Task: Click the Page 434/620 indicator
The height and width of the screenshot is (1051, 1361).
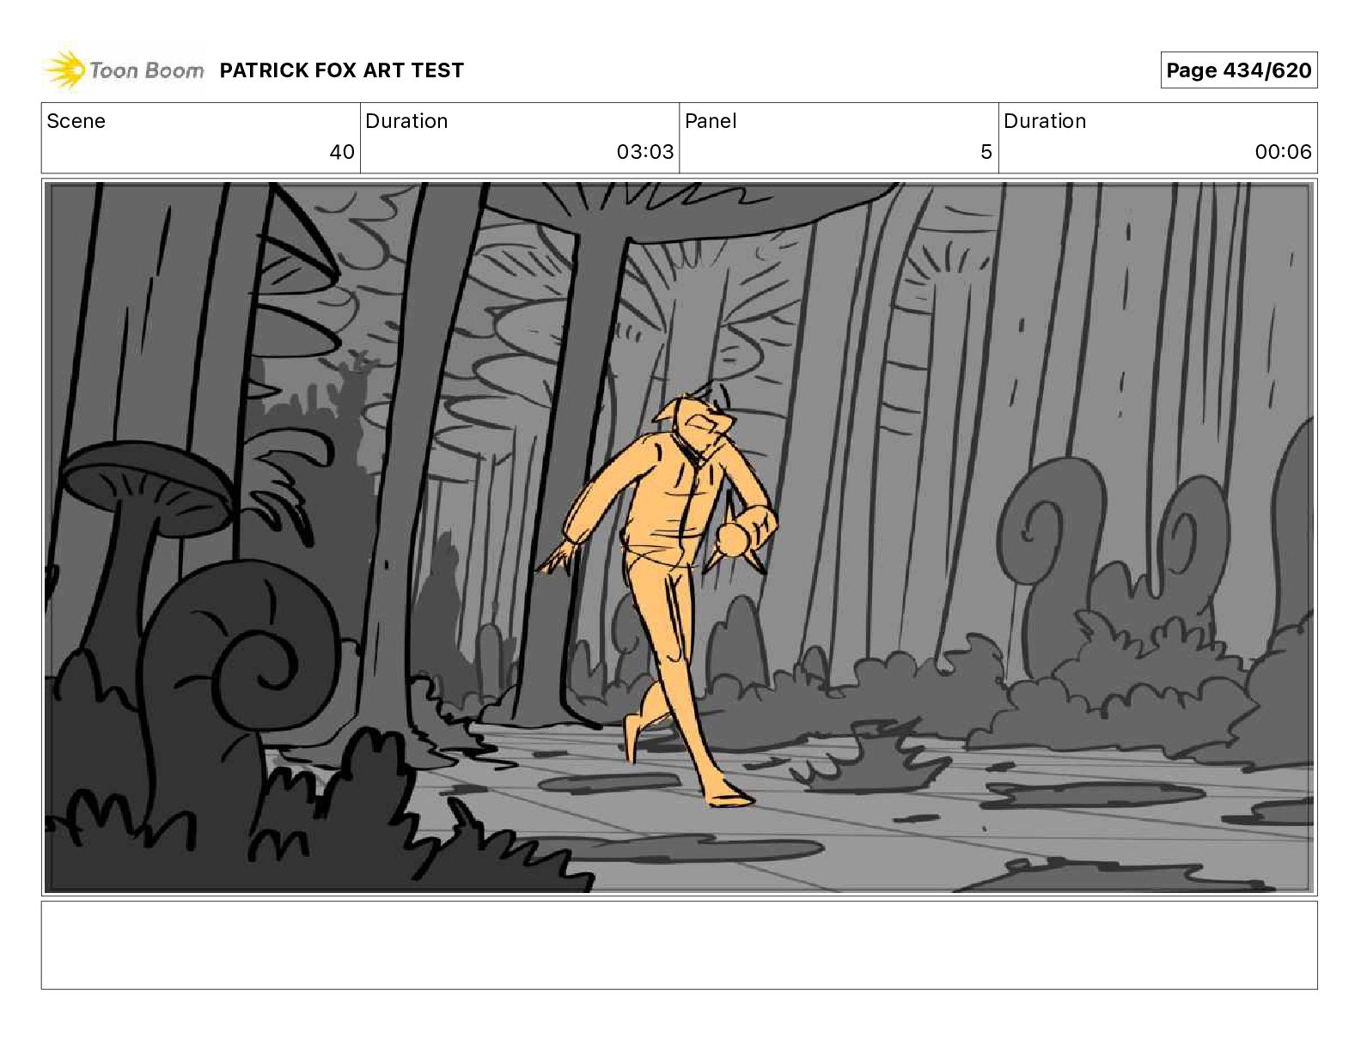Action: (1238, 70)
